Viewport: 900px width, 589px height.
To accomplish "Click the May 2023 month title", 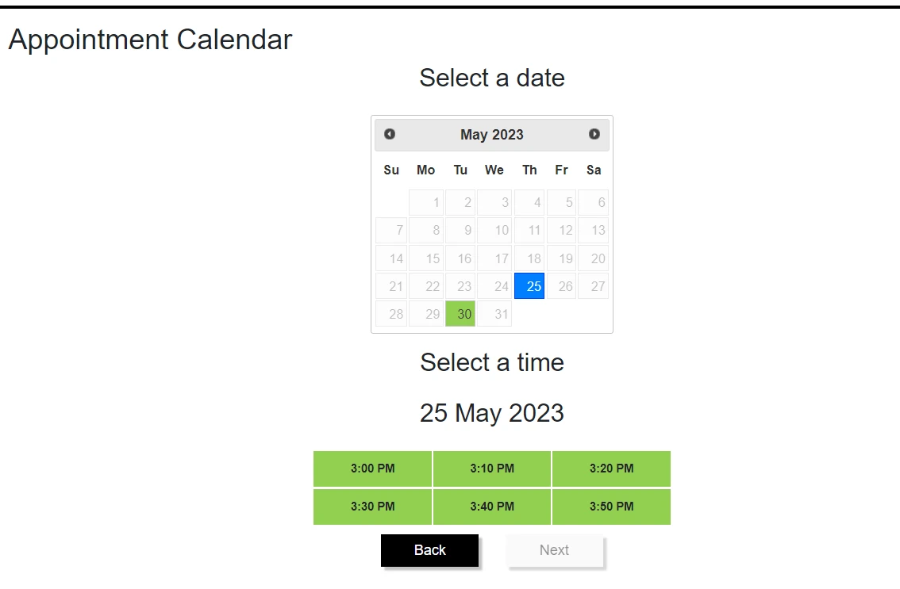I will point(492,135).
